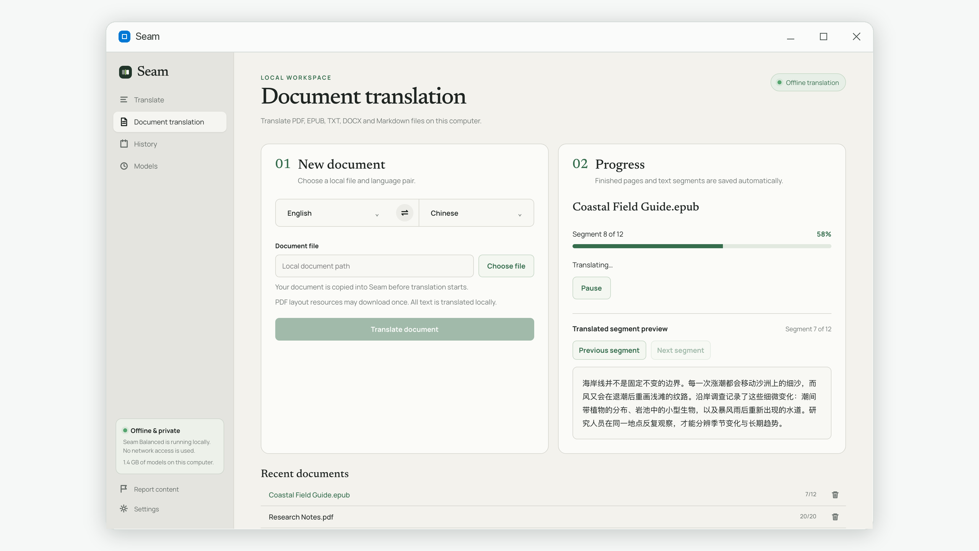Click the Document translation page icon
This screenshot has width=979, height=551.
[124, 122]
